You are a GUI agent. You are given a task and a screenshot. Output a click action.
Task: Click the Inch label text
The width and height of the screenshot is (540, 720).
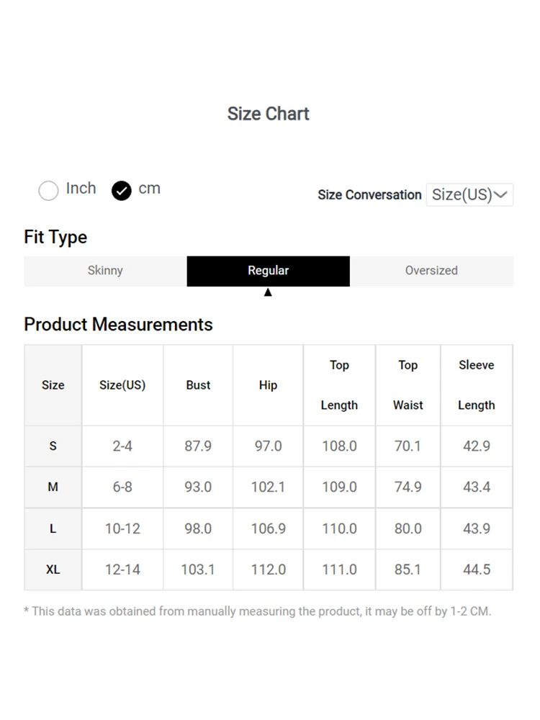point(81,189)
